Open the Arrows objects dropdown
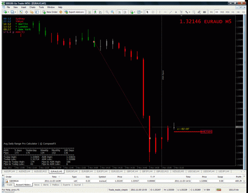The width and height of the screenshot is (248, 193). (x=187, y=12)
